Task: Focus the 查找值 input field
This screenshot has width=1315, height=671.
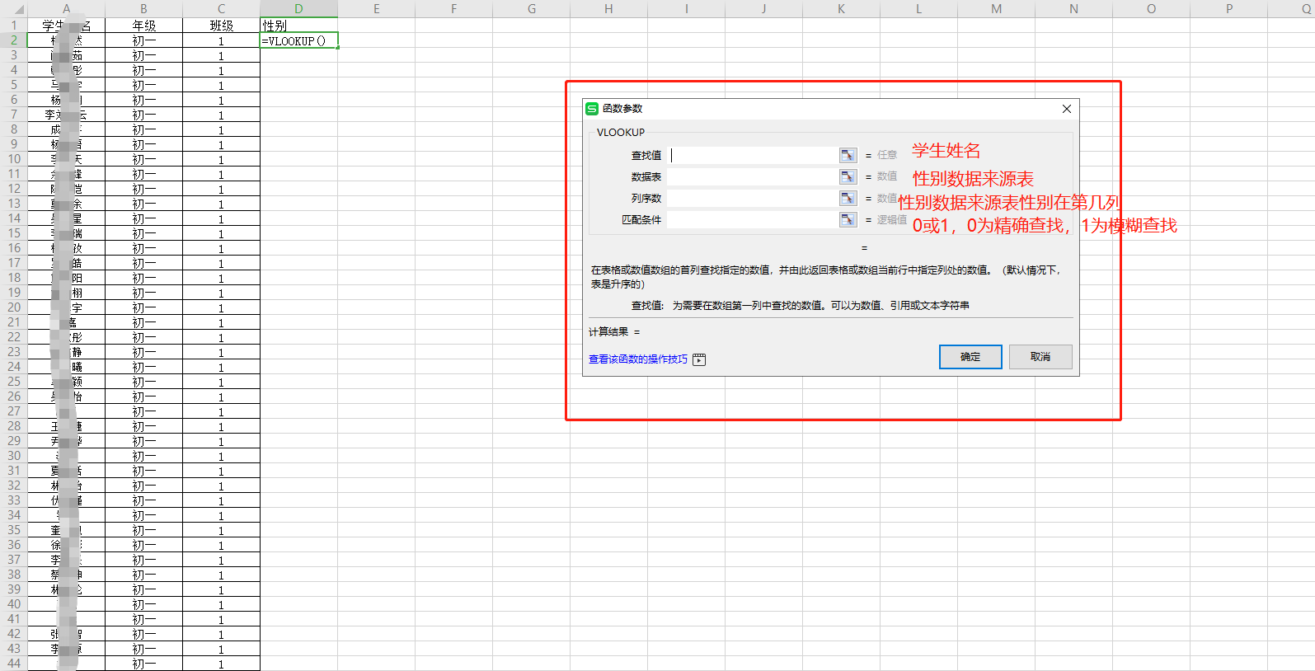Action: [753, 155]
